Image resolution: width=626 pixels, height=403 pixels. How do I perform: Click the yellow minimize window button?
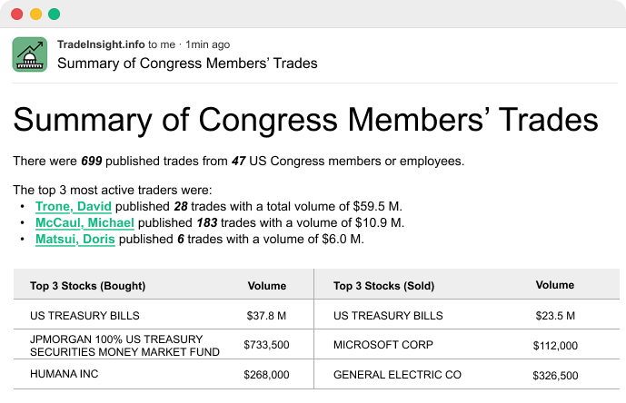click(36, 14)
